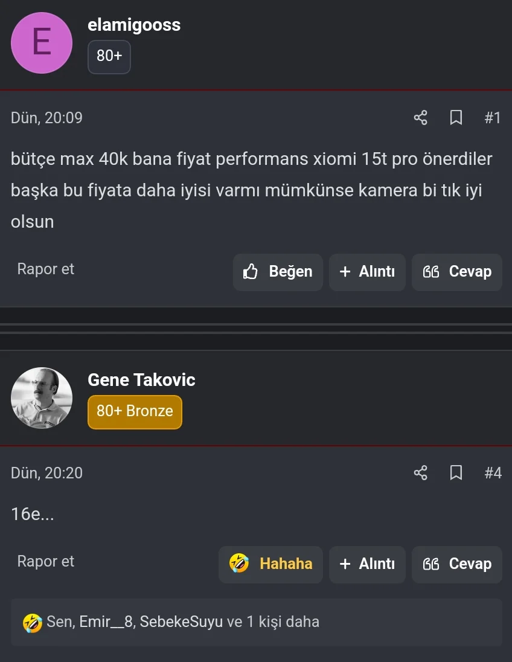
Task: Share Gene Takovic's reply
Action: click(x=420, y=472)
